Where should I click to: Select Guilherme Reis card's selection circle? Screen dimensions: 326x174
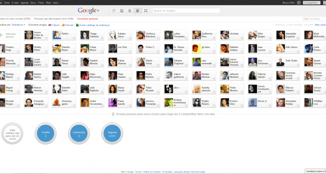[x=214, y=38]
